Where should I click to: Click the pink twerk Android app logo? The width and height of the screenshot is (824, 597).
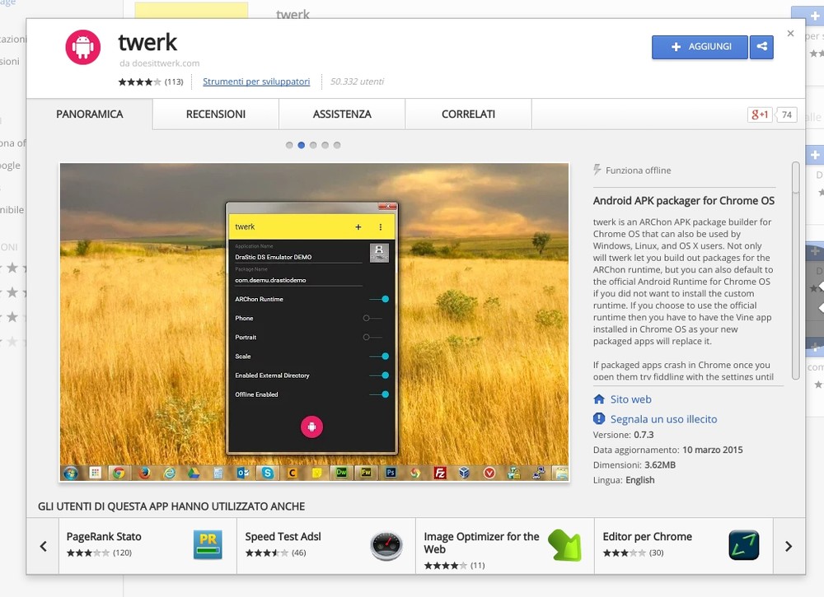pos(83,47)
